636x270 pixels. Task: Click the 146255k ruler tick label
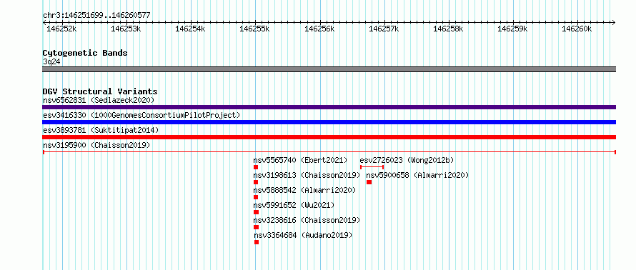[254, 29]
